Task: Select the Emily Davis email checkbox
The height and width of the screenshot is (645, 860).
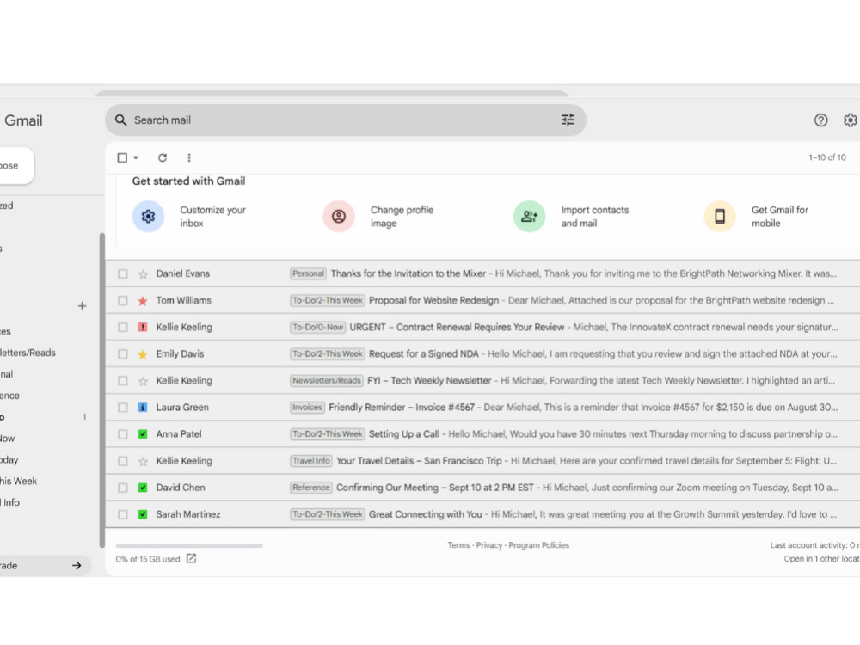Action: 123,354
